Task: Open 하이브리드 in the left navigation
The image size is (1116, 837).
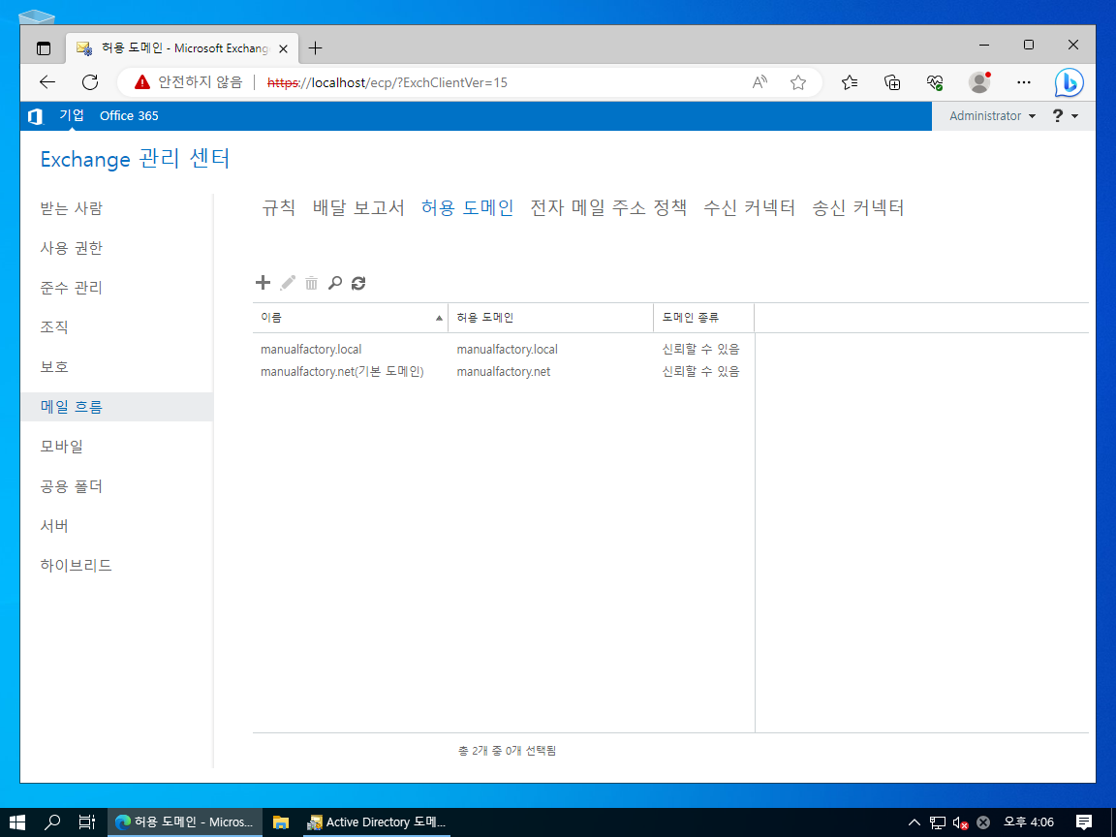Action: coord(77,566)
